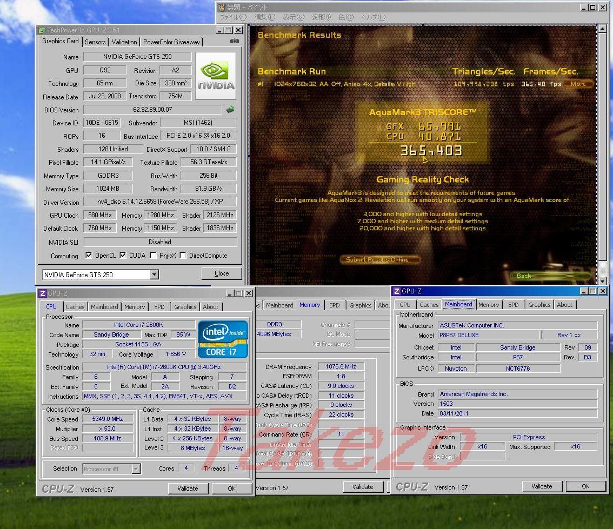Select the Graphics Card tab in GPU-Z
The width and height of the screenshot is (613, 529).
60,41
